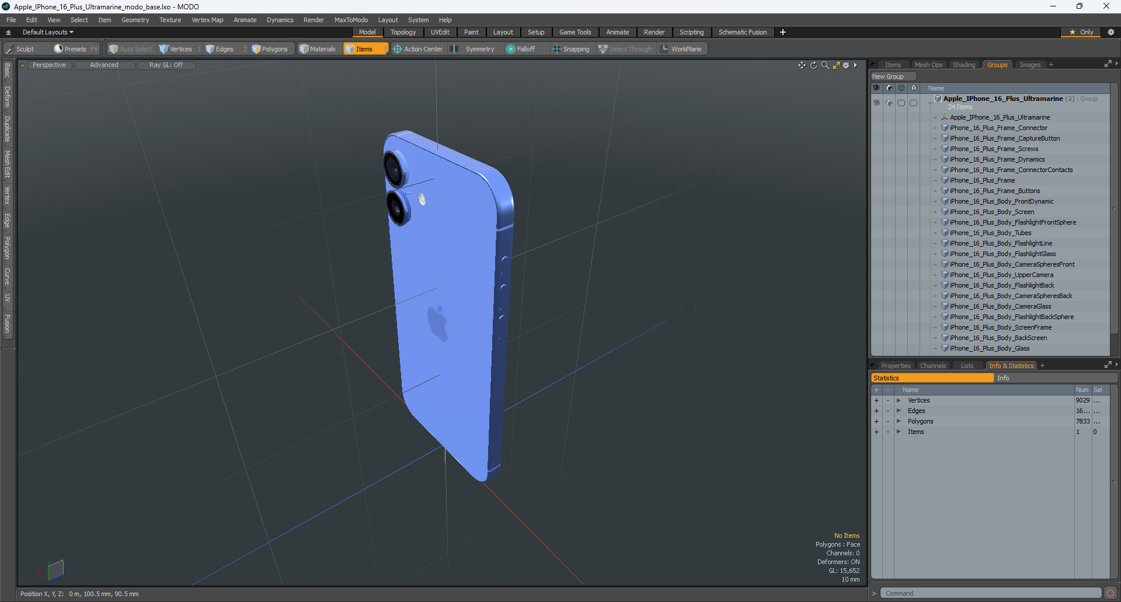Image resolution: width=1121 pixels, height=602 pixels.
Task: Tick the first checkbox in the group row
Action: (901, 103)
